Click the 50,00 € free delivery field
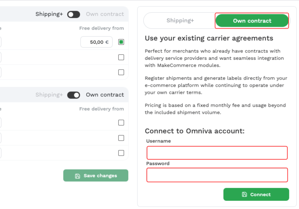This screenshot has height=209, width=299. [x=96, y=42]
